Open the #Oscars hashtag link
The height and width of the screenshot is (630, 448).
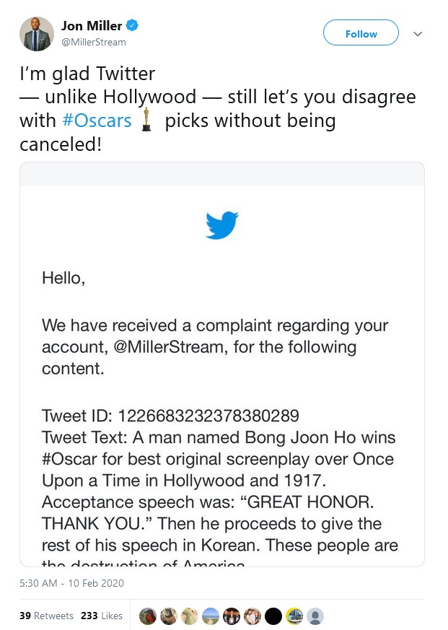pos(97,120)
